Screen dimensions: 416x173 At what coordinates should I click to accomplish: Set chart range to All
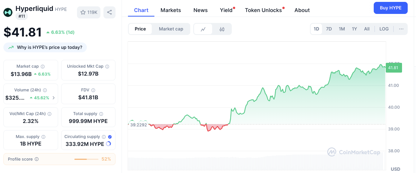(x=367, y=29)
